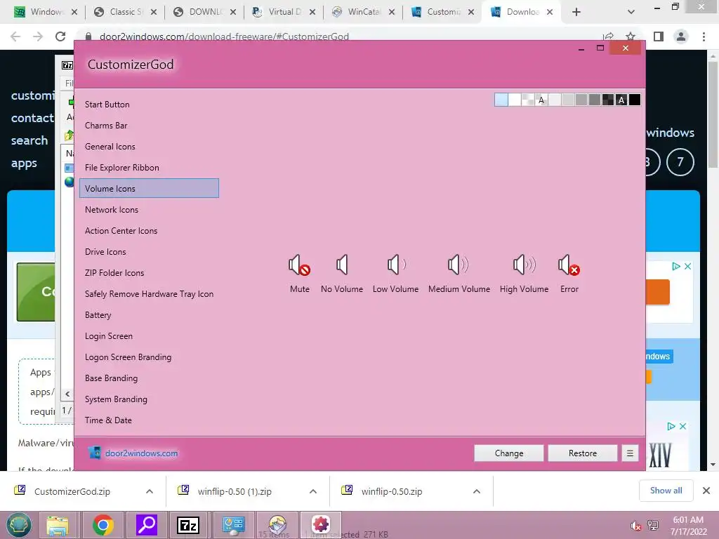Open Chrome from the taskbar
719x539 pixels.
pos(103,525)
